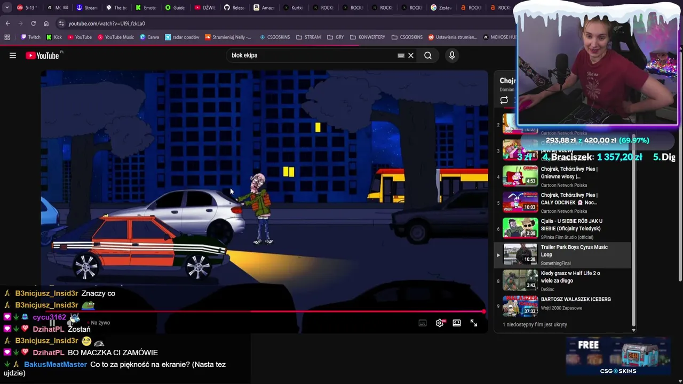Open the tab search dropdown arrow
This screenshot has width=683, height=384.
[x=7, y=7]
